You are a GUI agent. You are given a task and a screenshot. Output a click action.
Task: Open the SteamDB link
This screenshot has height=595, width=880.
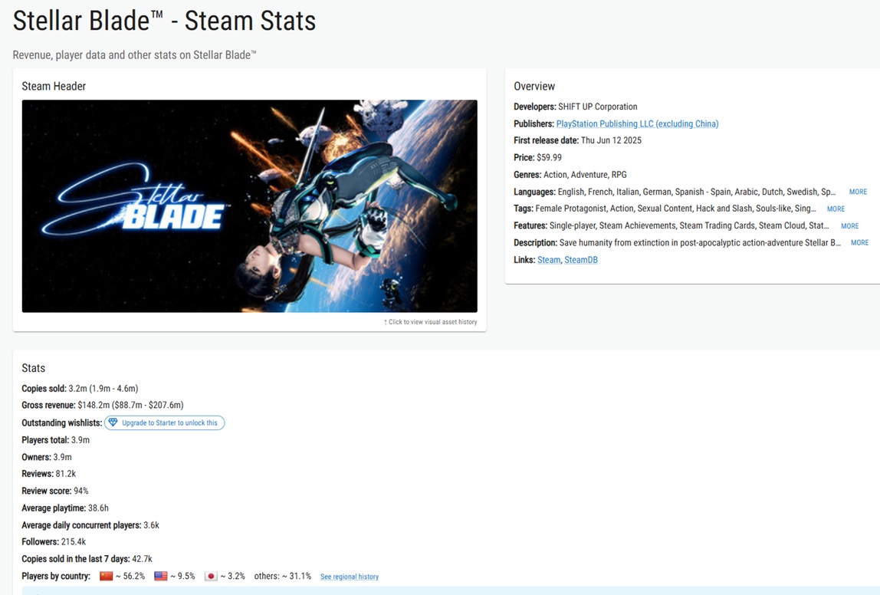(581, 260)
